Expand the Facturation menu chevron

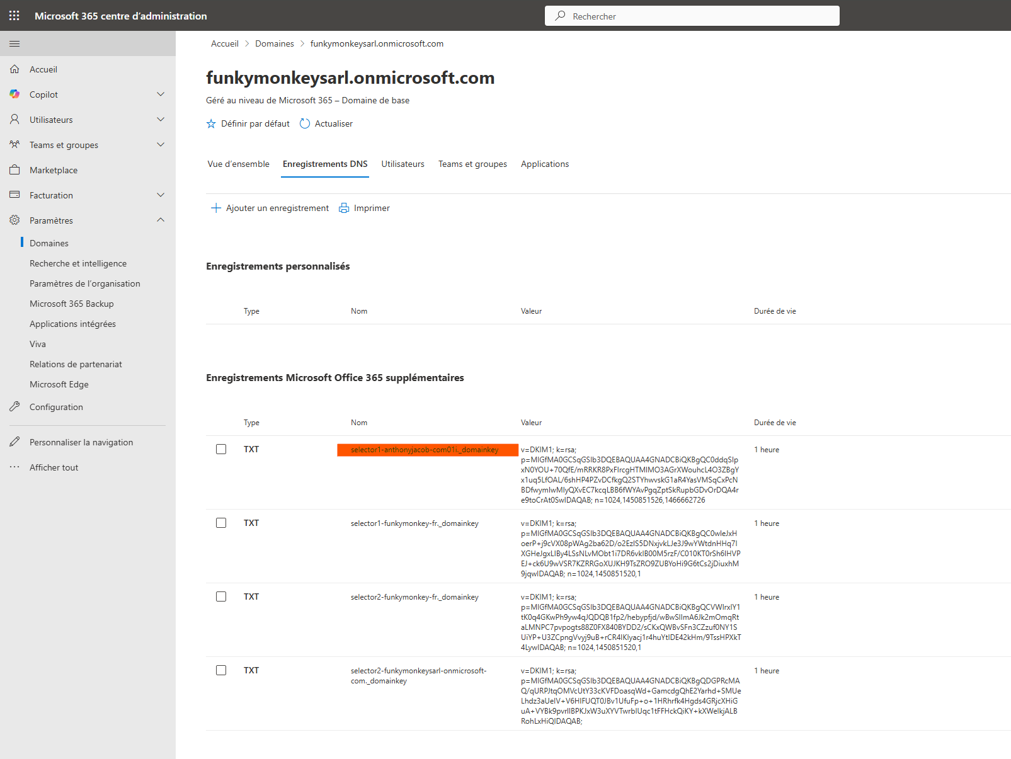pyautogui.click(x=161, y=195)
